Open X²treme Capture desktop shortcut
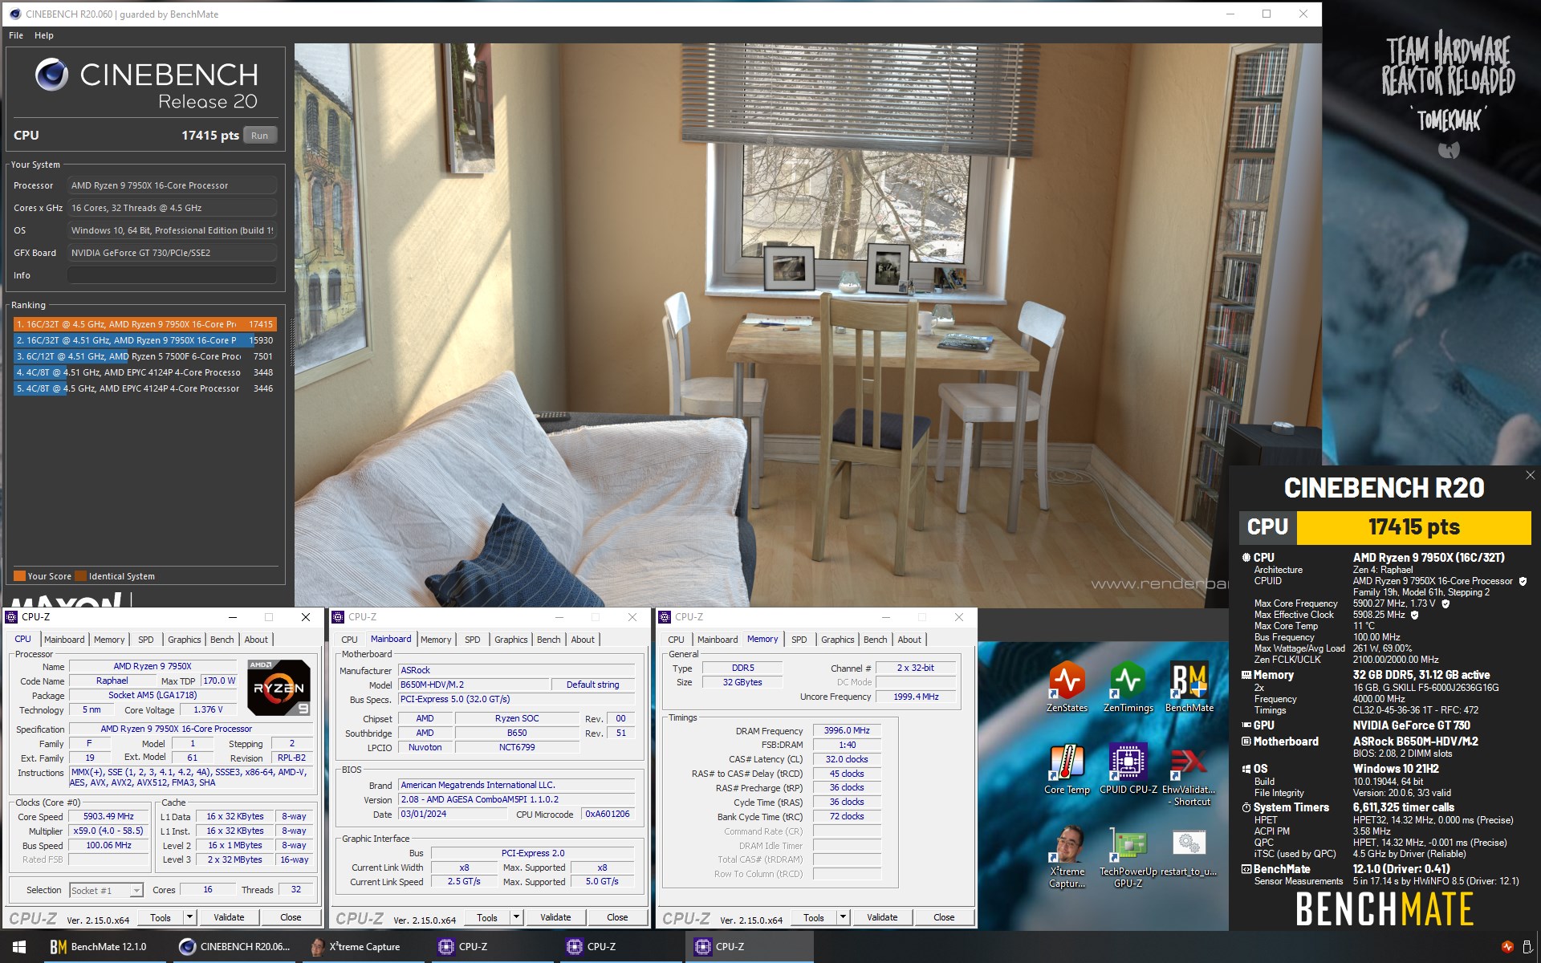Screen dimensions: 1541x963 1067,856
